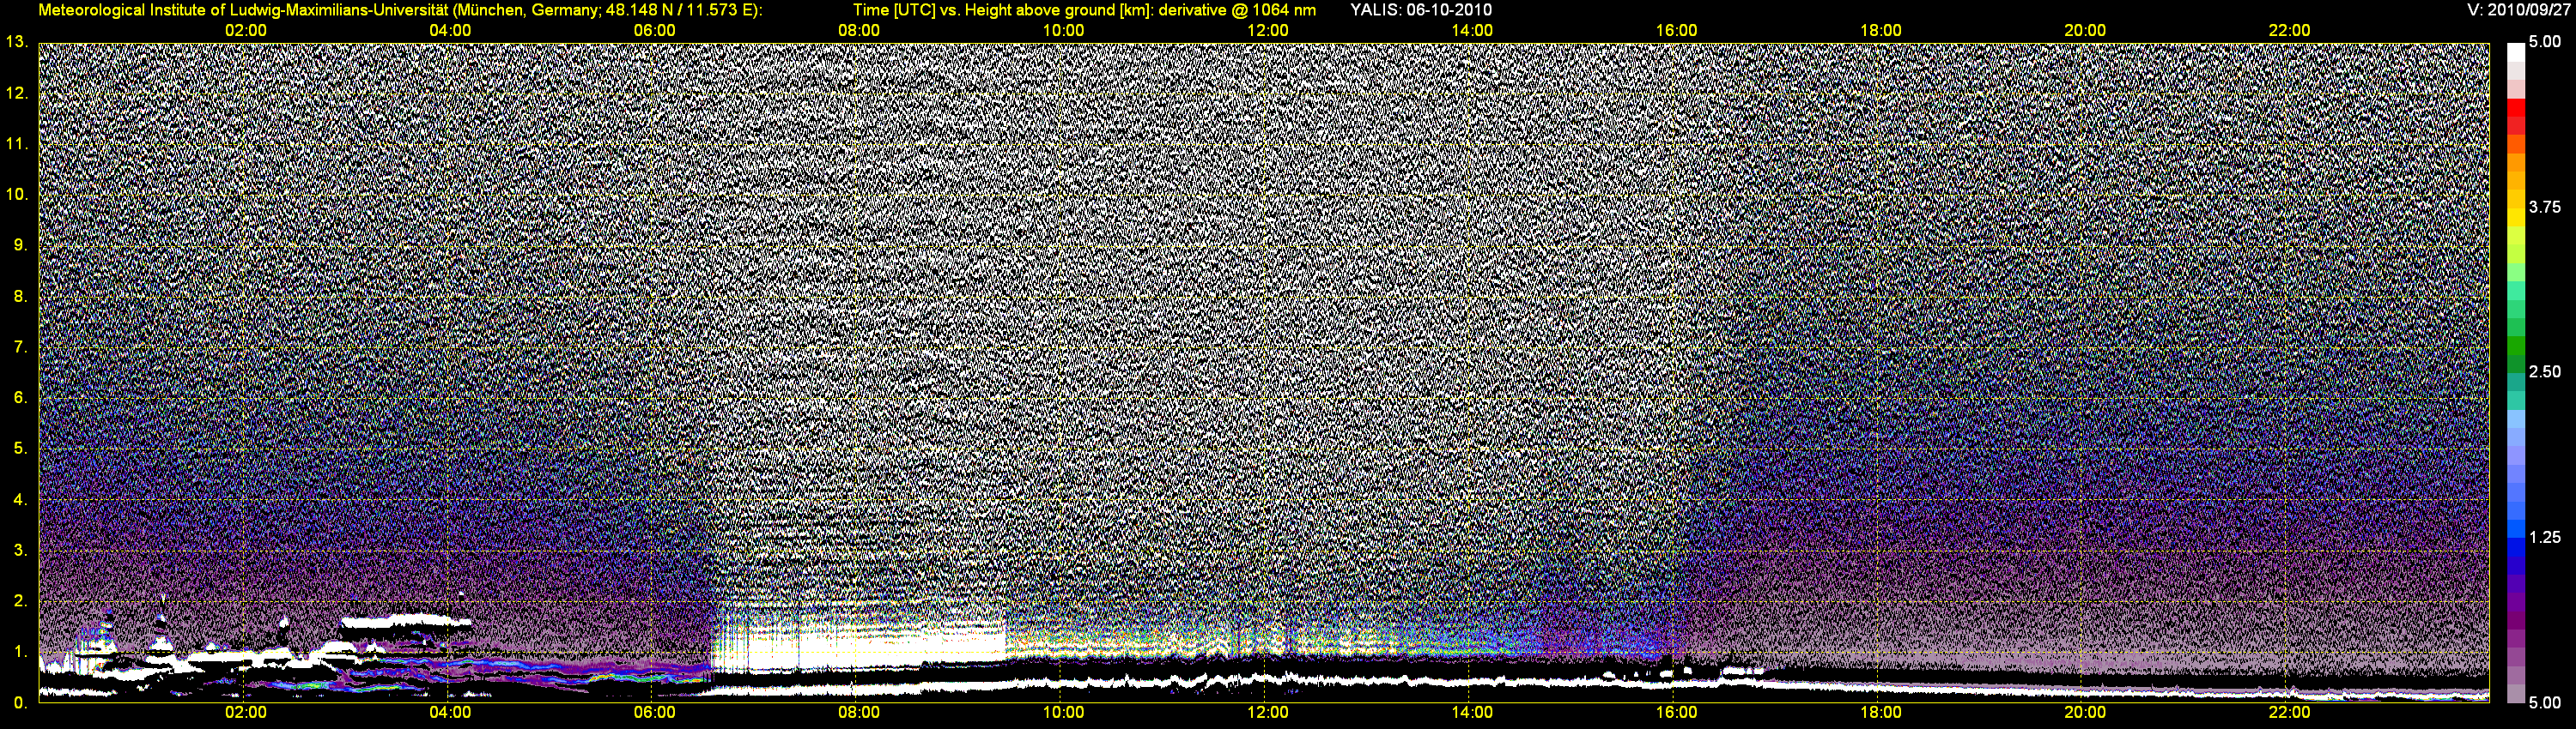Click the 'YALIS: 06-10-2010' label
2576x729 pixels.
coord(1421,10)
